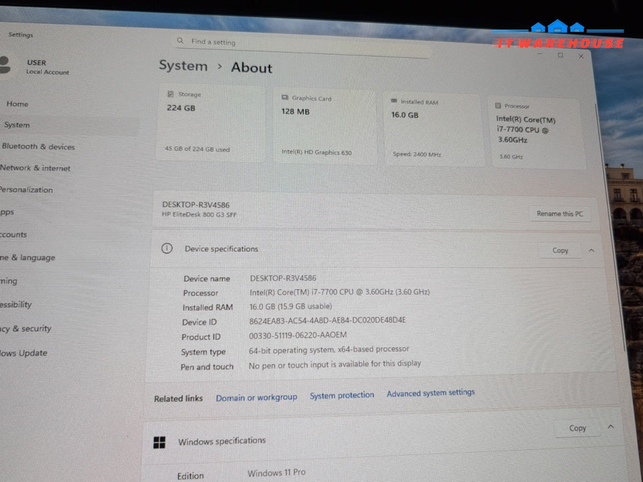Click the Windows logo icon

pos(159,442)
